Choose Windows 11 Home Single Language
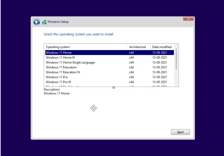The width and height of the screenshot is (224, 156). click(109, 63)
